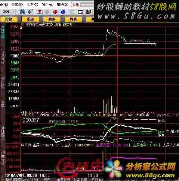
Task: Open the 工具 menu
Action: [x=32, y=5]
